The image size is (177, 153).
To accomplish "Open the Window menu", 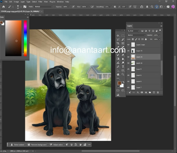I will [x=60, y=2].
